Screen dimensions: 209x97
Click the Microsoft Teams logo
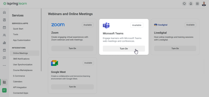[106, 25]
